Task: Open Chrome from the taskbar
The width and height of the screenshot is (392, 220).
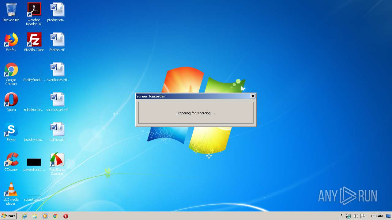Action: 55,216
